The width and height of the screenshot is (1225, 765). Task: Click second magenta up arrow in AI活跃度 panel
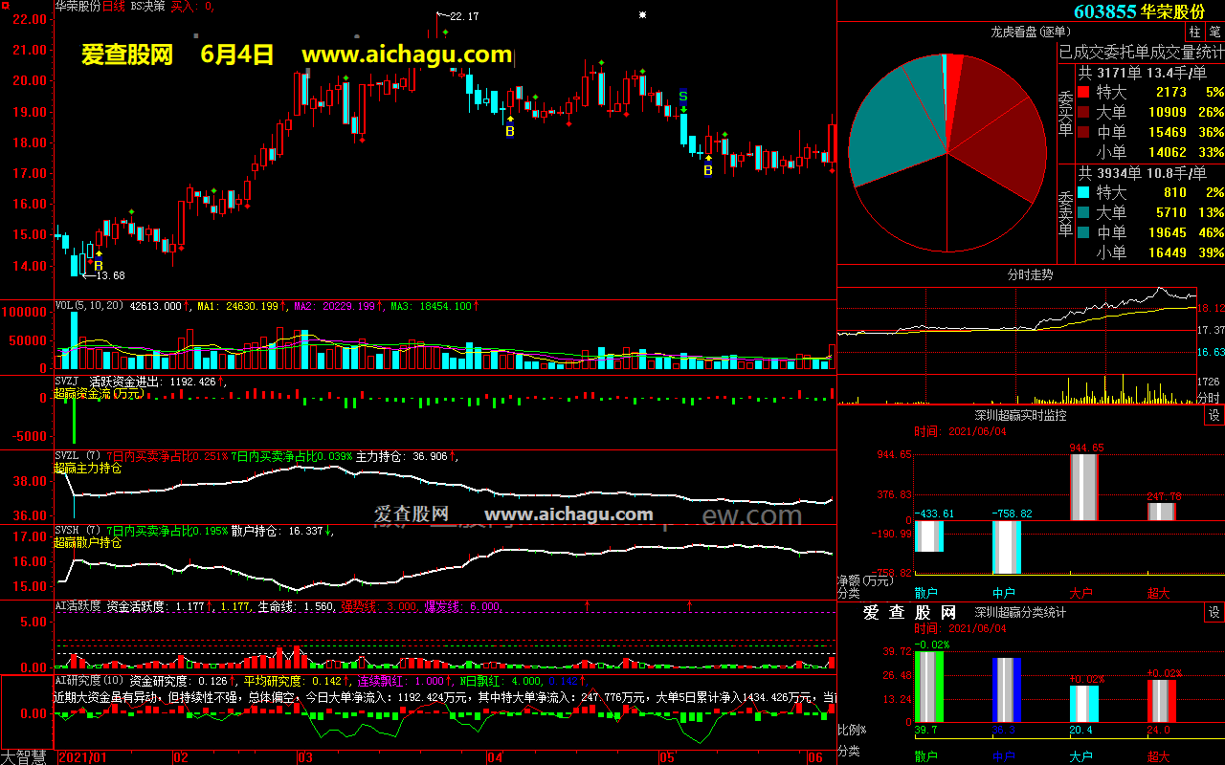pos(689,605)
